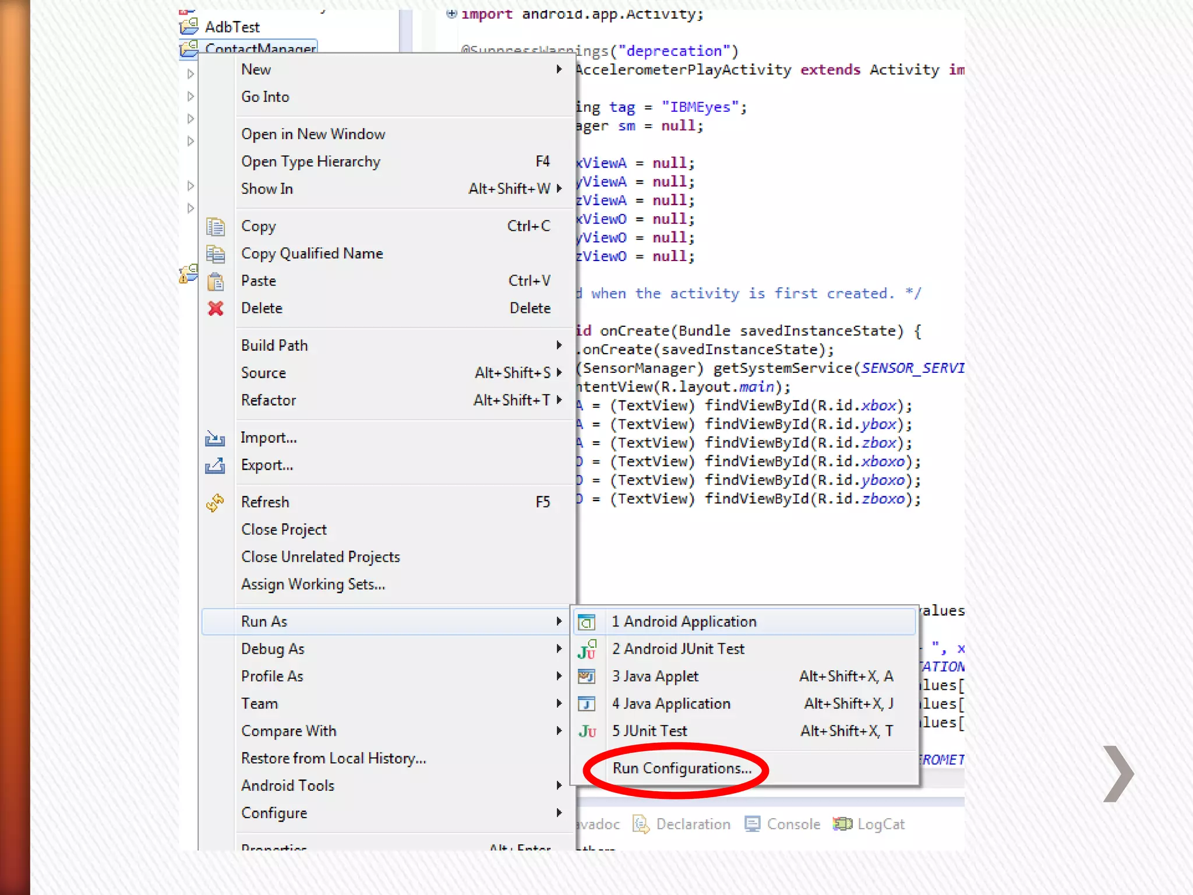The height and width of the screenshot is (895, 1193).
Task: Expand the import statements fold marker
Action: [451, 13]
